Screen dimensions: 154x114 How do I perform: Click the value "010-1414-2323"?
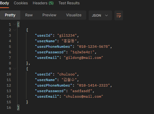(94, 85)
